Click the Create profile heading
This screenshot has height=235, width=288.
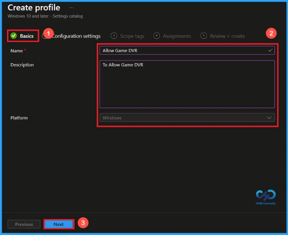[x=34, y=8]
